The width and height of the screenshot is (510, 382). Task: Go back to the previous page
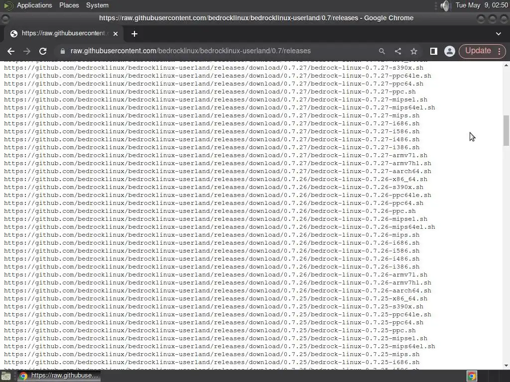(11, 51)
